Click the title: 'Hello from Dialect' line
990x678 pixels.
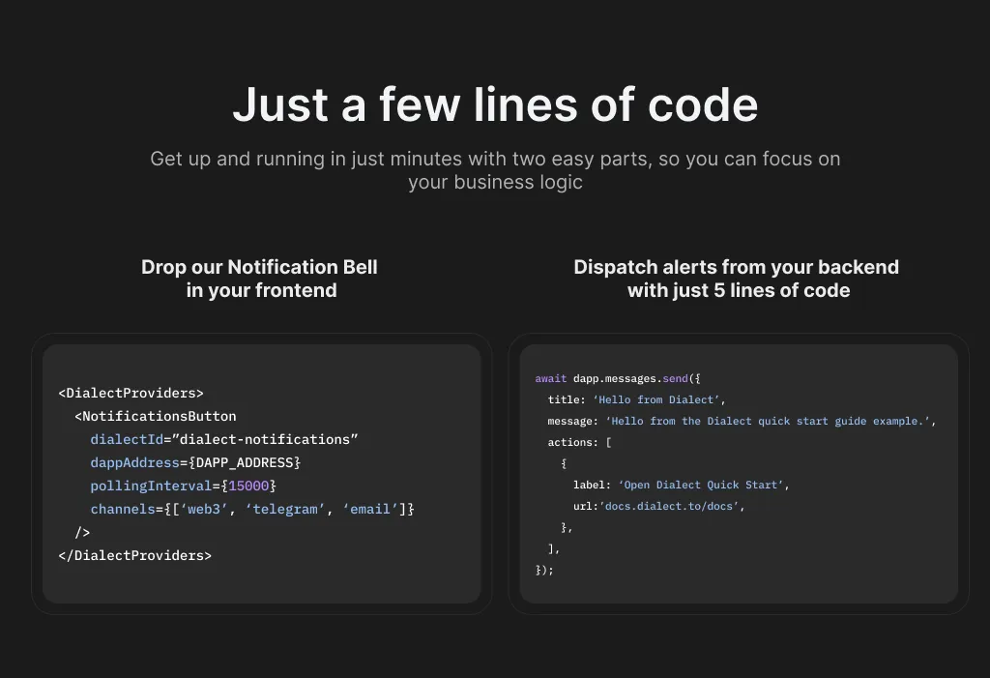[636, 400]
